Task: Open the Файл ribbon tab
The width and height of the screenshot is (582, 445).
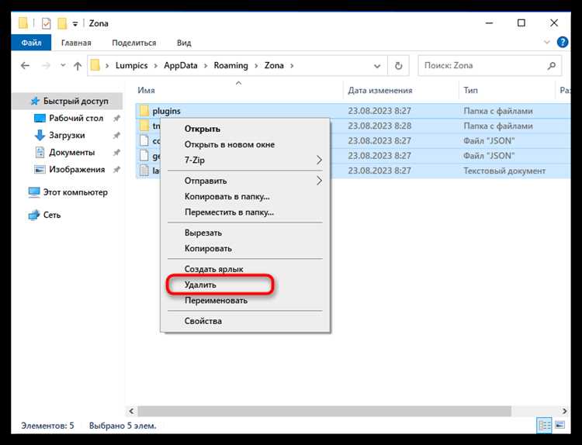Action: (31, 43)
